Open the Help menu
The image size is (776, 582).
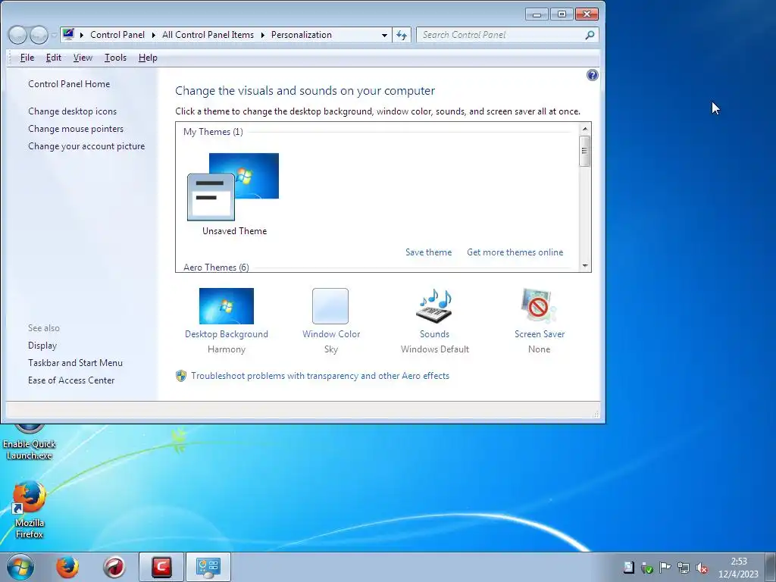(148, 58)
